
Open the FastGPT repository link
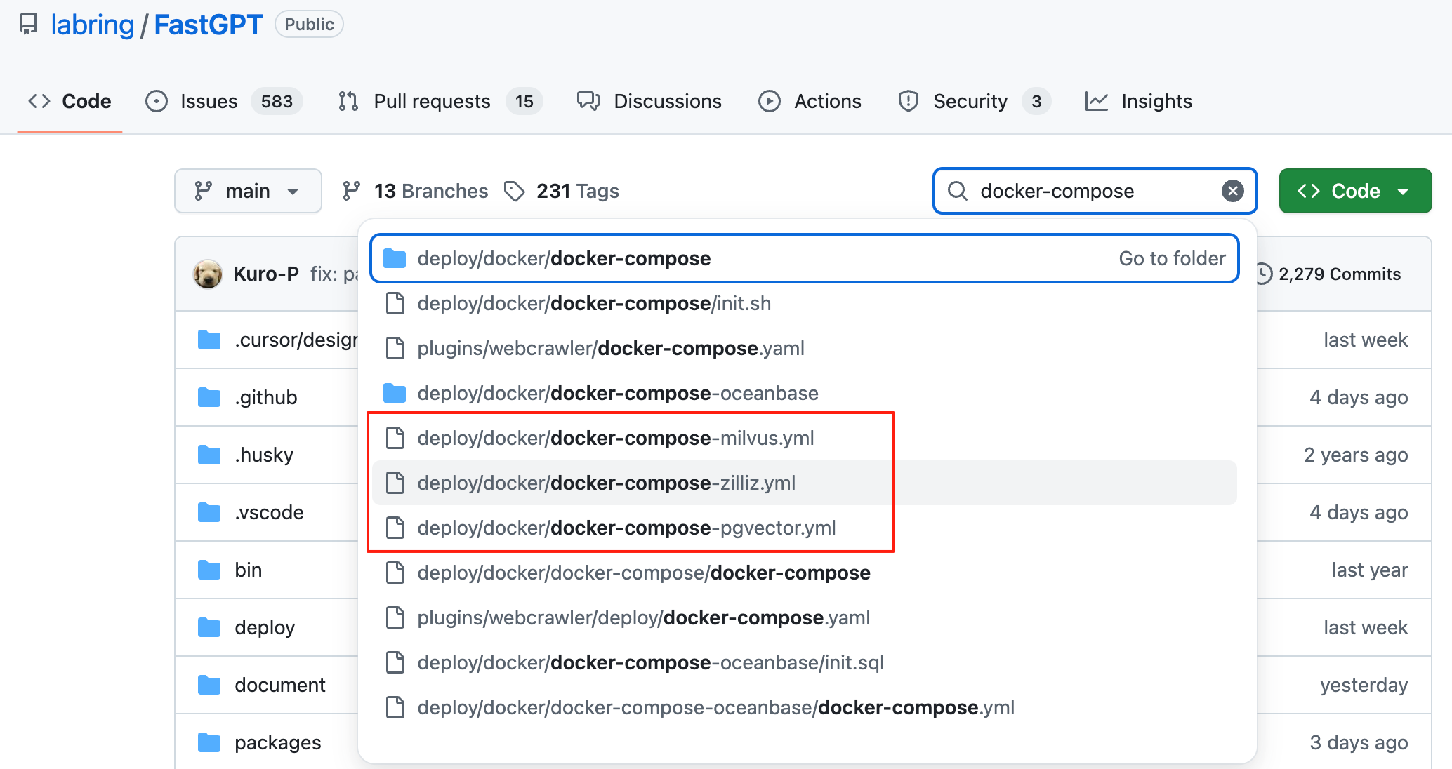point(208,25)
